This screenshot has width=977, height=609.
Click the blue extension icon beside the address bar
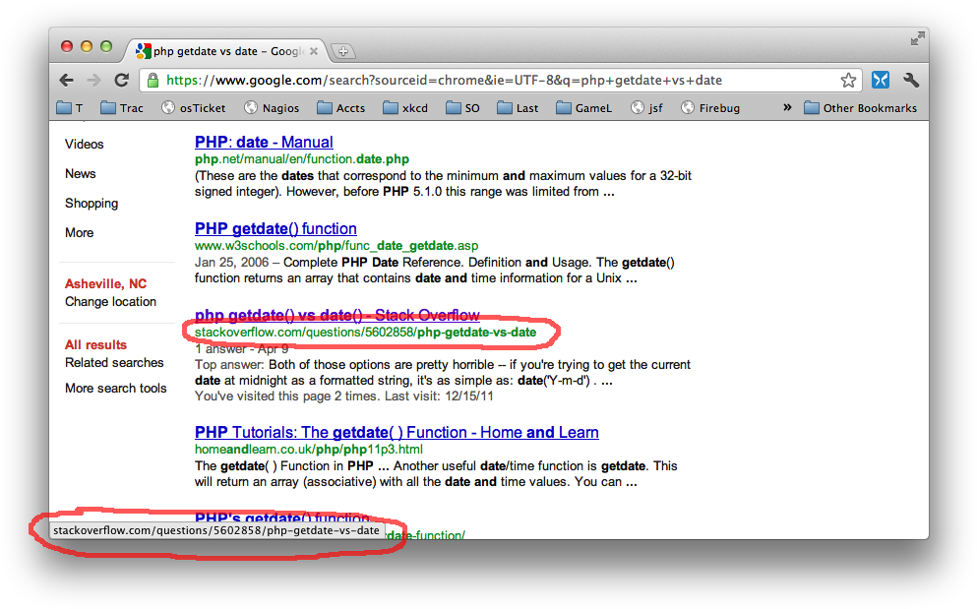tap(881, 81)
